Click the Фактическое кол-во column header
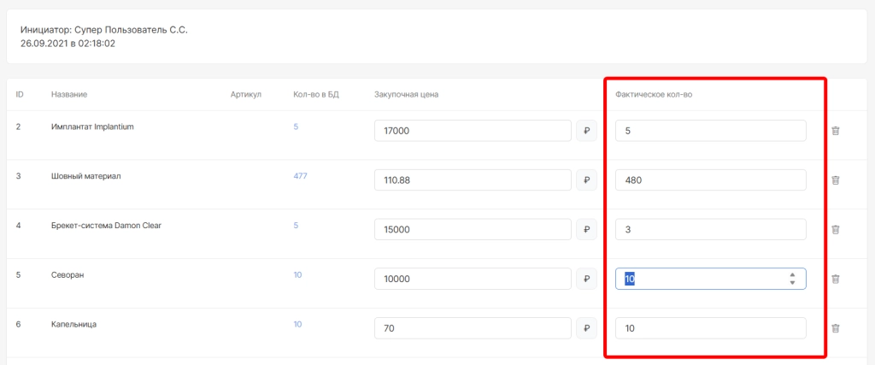This screenshot has width=875, height=365. pos(654,94)
